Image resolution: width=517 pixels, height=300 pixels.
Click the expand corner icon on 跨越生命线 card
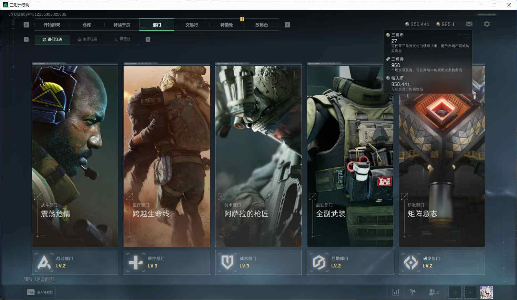click(x=129, y=196)
